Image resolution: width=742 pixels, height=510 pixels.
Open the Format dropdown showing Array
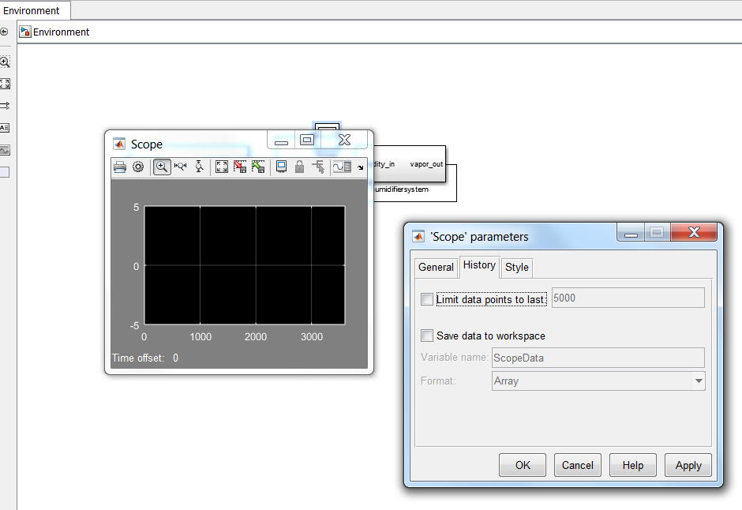[x=598, y=381]
